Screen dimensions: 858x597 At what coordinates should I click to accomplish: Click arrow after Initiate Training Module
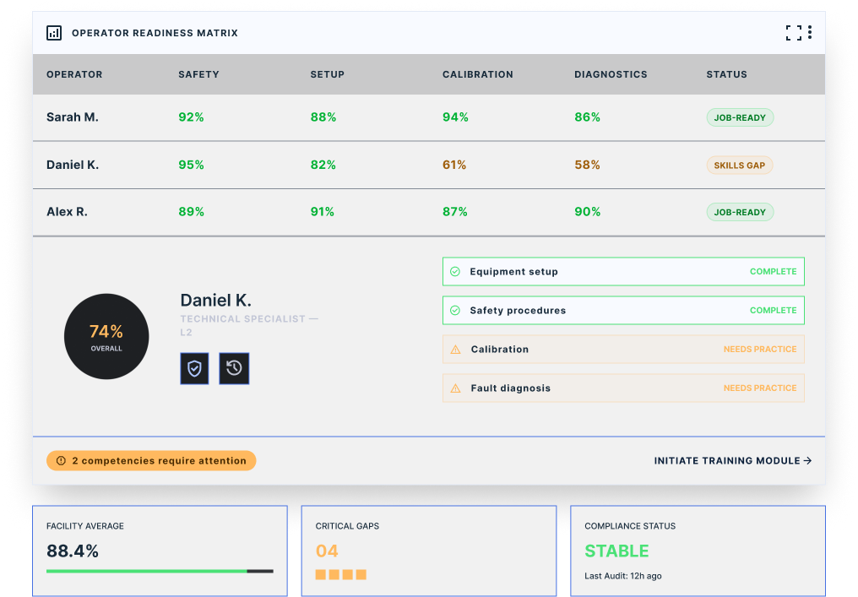(x=807, y=461)
